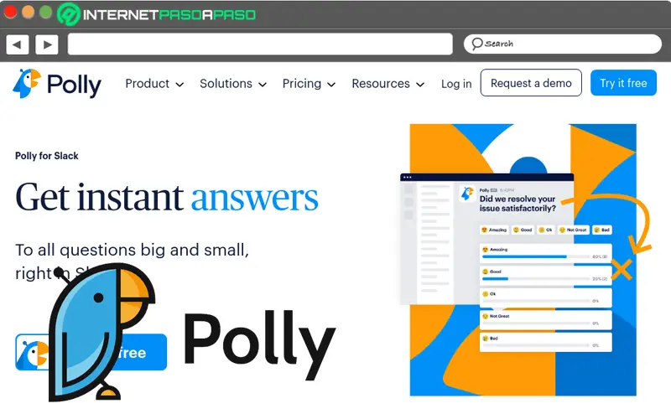Click the small parrot icon on free button
Image resolution: width=671 pixels, height=419 pixels.
(33, 352)
